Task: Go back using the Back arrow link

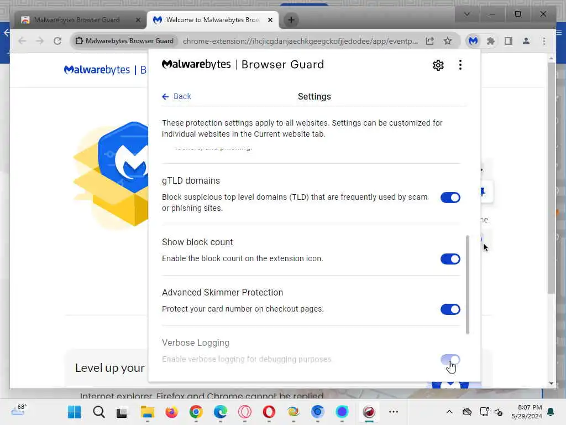Action: coord(176,96)
